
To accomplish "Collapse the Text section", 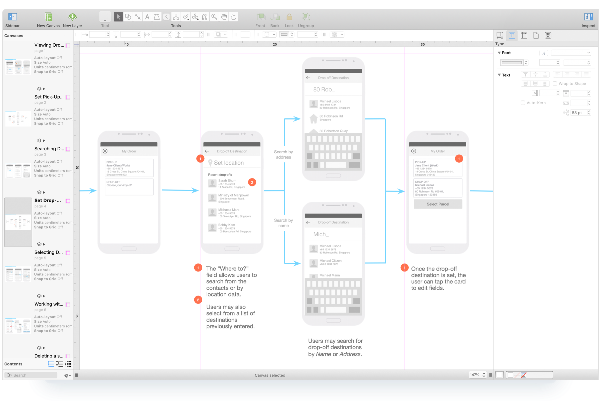I will click(x=499, y=75).
